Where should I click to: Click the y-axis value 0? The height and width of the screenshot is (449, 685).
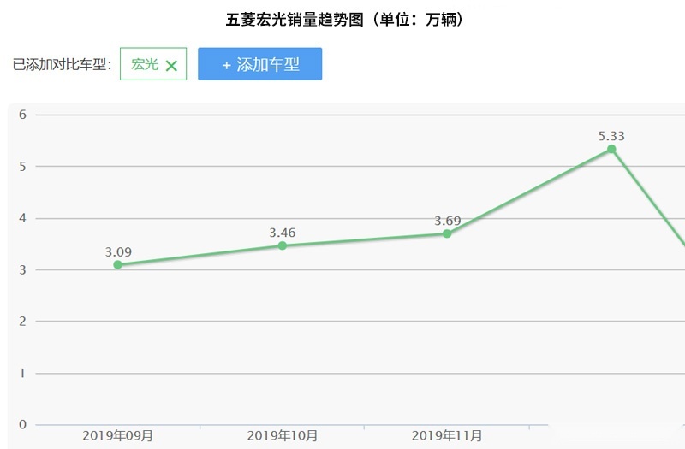click(x=23, y=424)
